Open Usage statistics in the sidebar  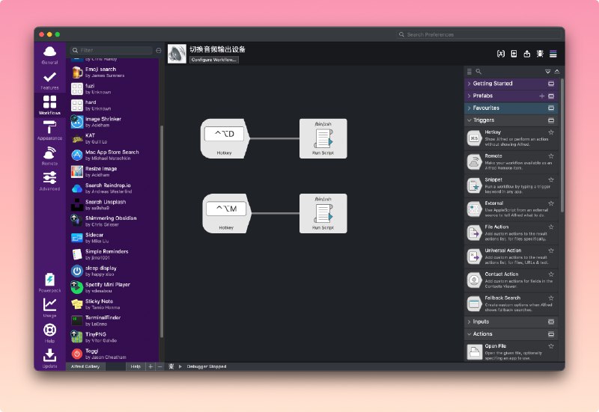49,307
